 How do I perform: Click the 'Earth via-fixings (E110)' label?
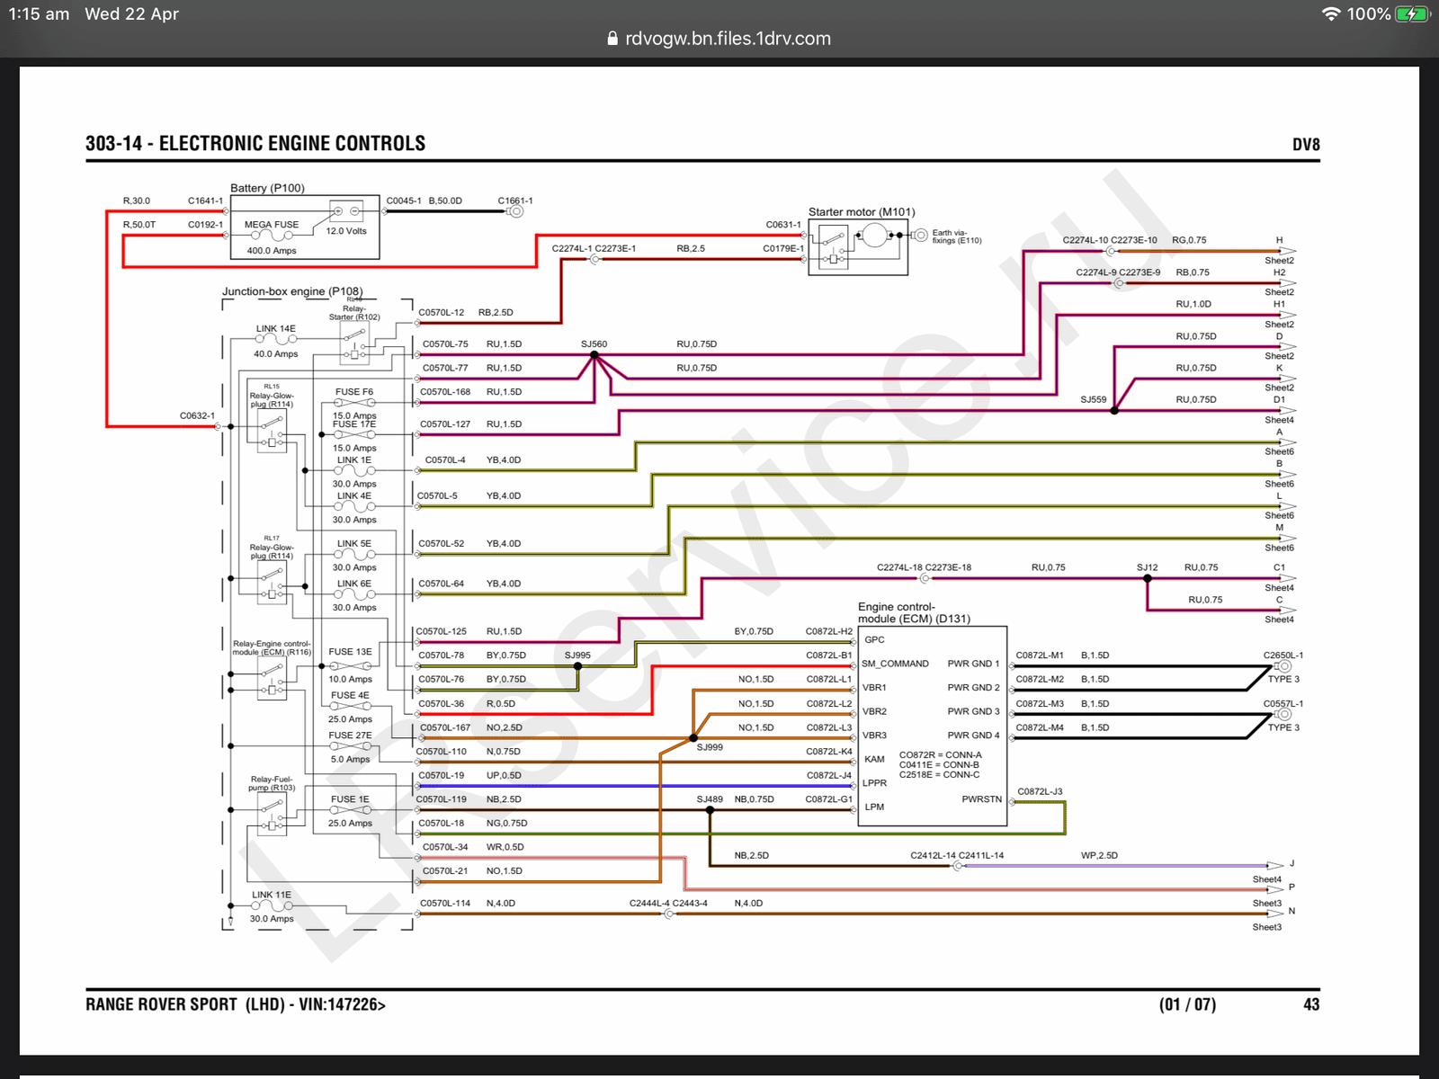957,236
